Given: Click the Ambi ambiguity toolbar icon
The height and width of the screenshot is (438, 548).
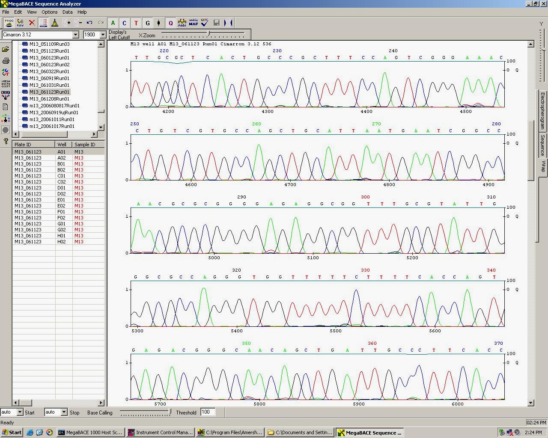Looking at the screenshot, I should click(182, 23).
